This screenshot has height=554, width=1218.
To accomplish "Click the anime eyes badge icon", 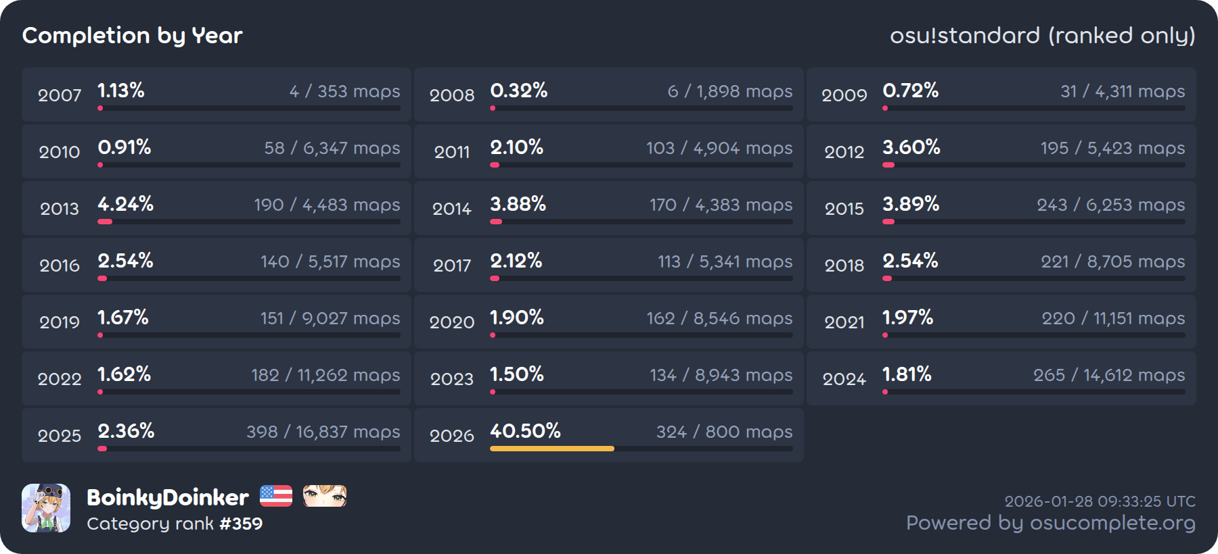I will (x=325, y=496).
